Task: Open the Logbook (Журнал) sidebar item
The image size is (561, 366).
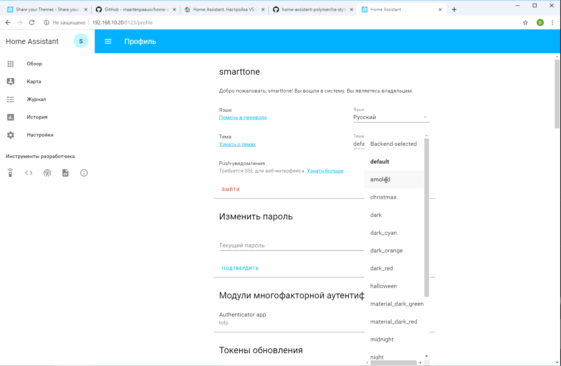Action: 47,99
